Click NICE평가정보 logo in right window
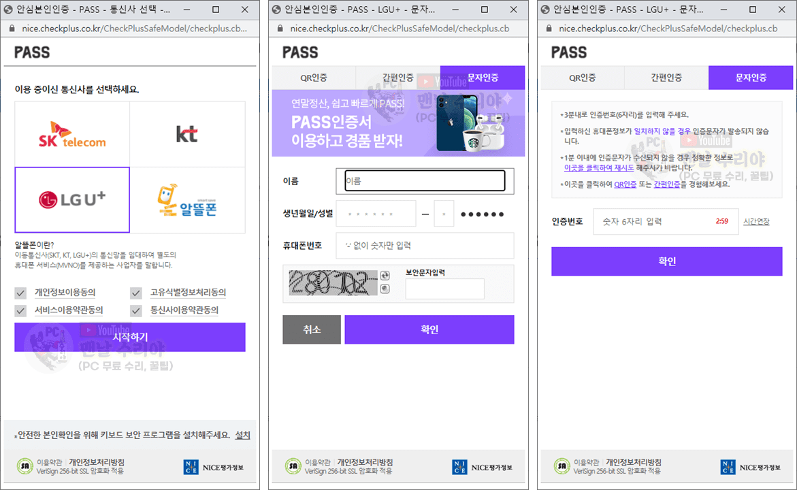 tap(751, 467)
